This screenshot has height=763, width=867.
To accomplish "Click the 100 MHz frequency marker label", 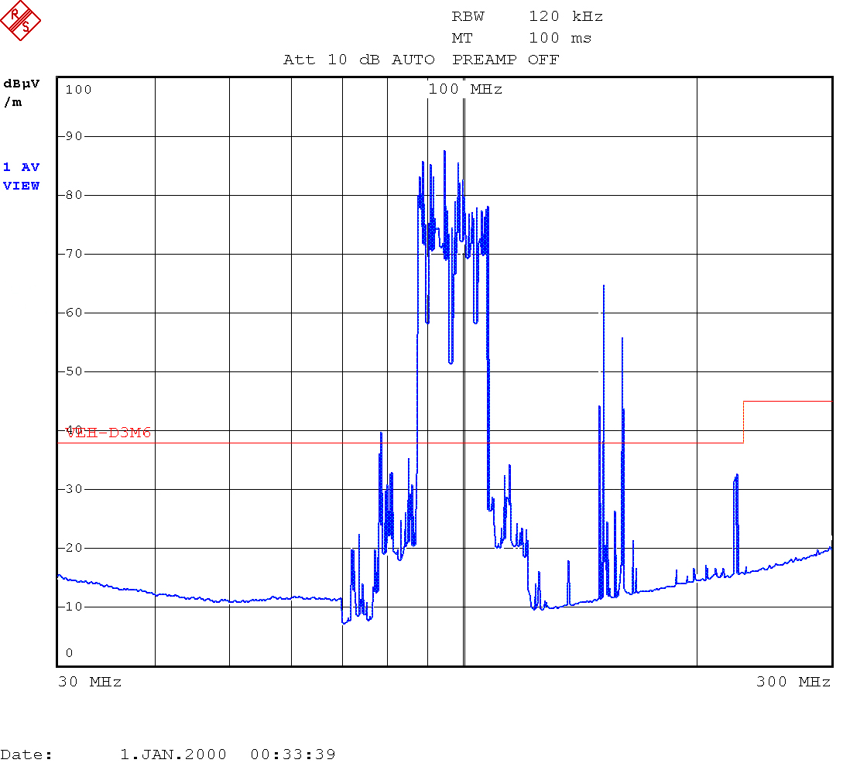I will [x=465, y=89].
